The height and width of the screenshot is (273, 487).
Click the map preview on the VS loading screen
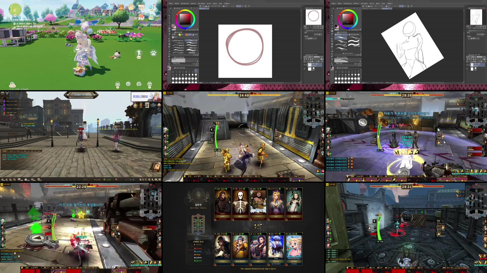coord(198,224)
